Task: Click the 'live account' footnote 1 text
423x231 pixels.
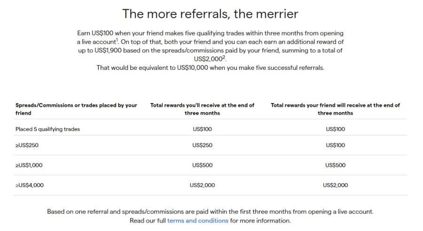Action: [98, 42]
